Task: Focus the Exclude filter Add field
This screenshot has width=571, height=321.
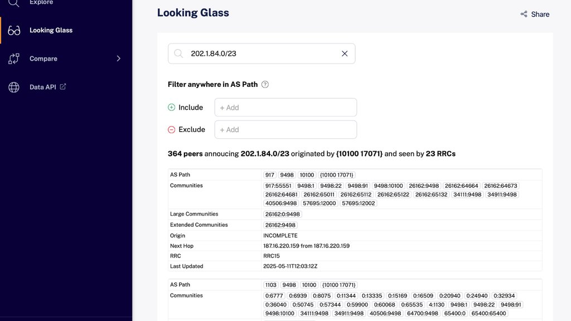Action: pyautogui.click(x=285, y=129)
